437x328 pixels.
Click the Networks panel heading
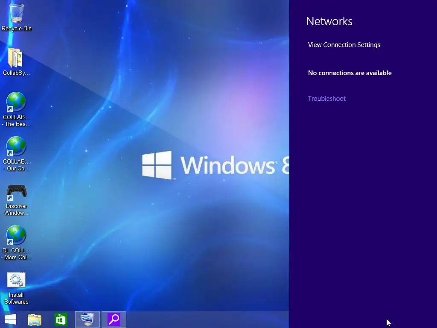click(x=329, y=21)
